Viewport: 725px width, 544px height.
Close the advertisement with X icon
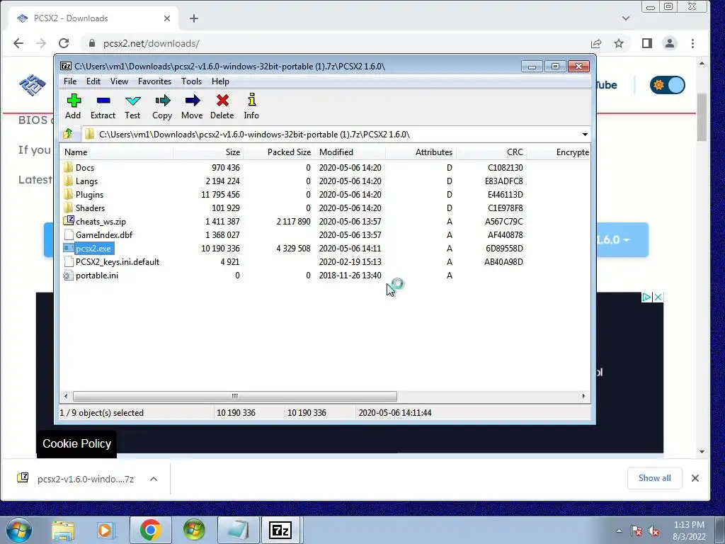tap(658, 297)
